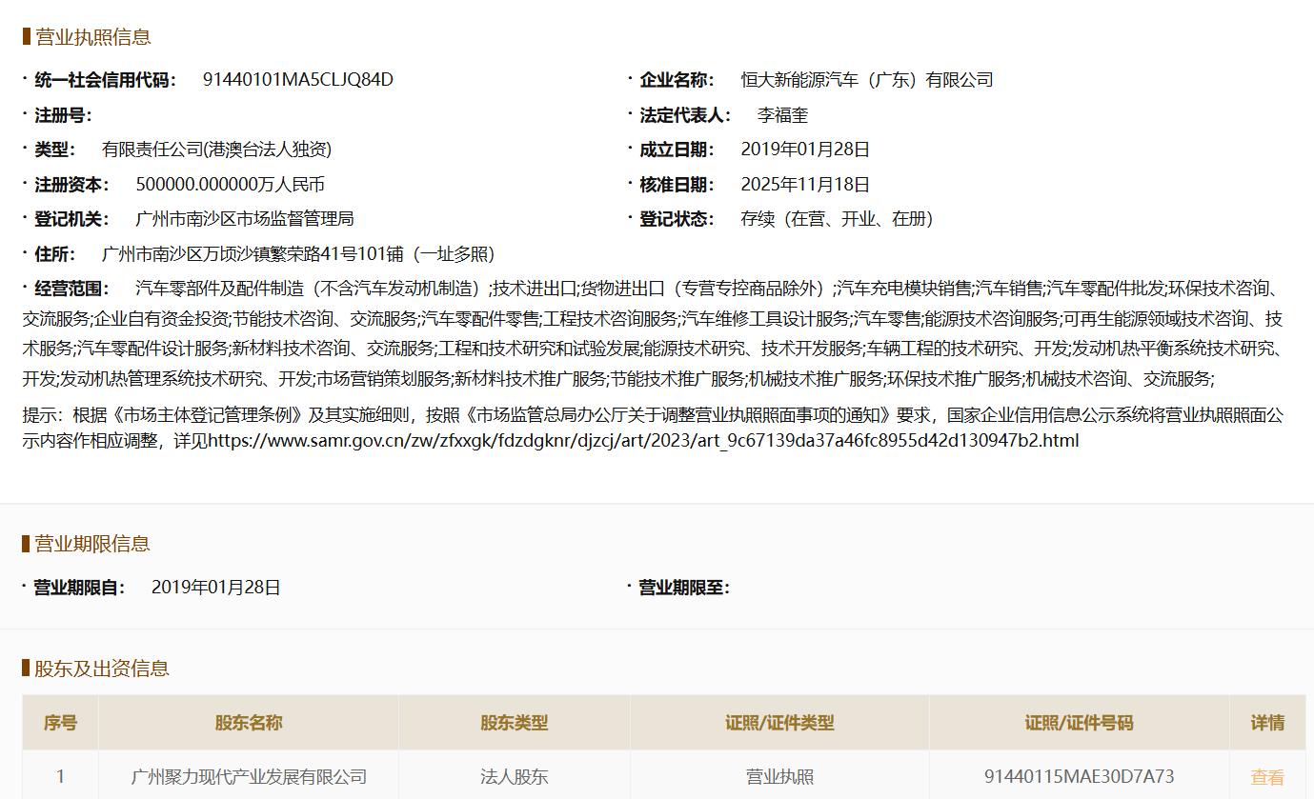Click the 住所 label
Image resolution: width=1314 pixels, height=799 pixels.
click(55, 254)
